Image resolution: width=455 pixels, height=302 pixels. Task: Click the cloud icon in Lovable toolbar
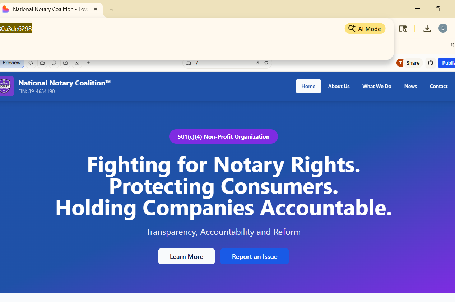tap(42, 63)
